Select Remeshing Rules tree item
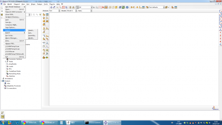 pos(14,74)
